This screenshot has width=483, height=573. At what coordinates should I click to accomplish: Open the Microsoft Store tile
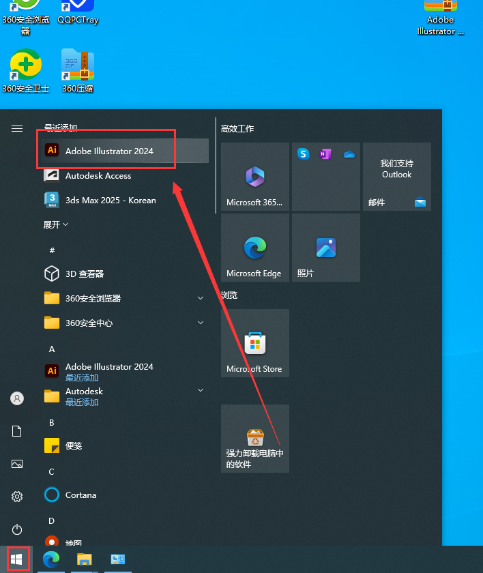tap(255, 342)
